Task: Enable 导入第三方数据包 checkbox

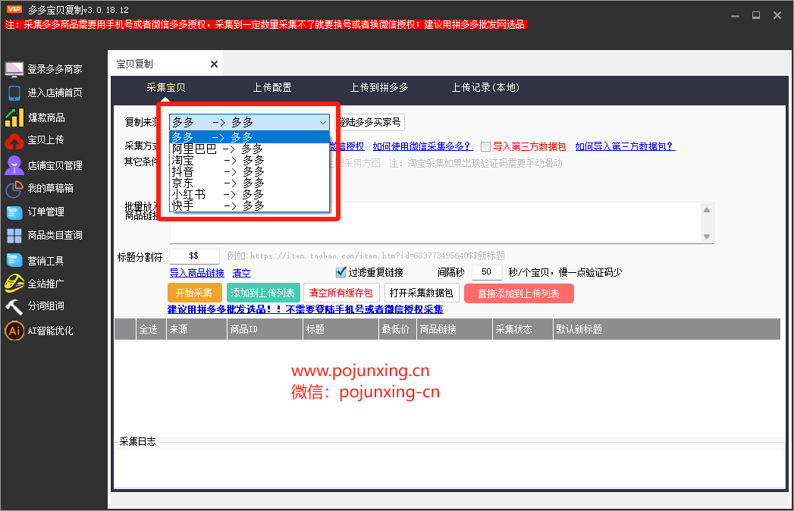Action: (485, 147)
